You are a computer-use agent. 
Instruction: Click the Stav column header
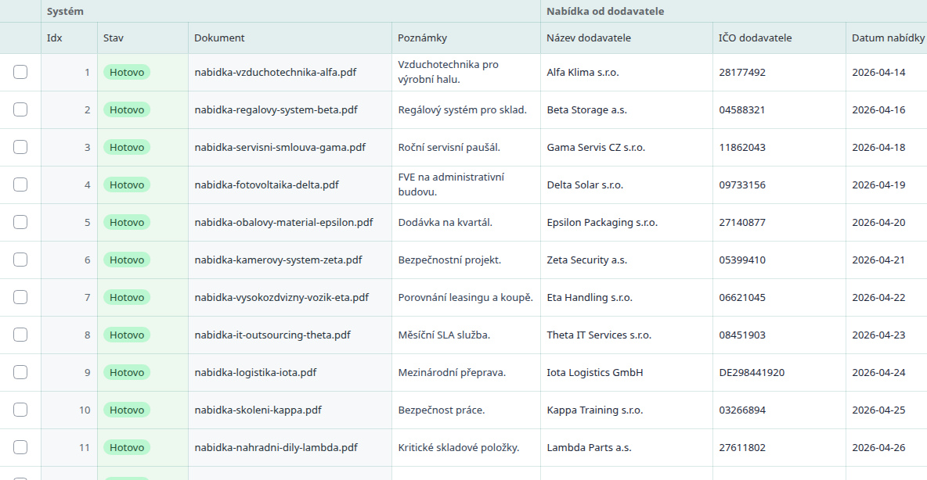pyautogui.click(x=114, y=38)
